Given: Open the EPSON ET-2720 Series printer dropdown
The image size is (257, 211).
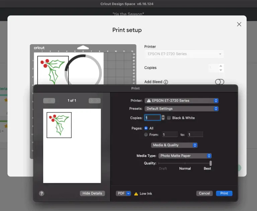Looking at the screenshot, I should (x=181, y=100).
